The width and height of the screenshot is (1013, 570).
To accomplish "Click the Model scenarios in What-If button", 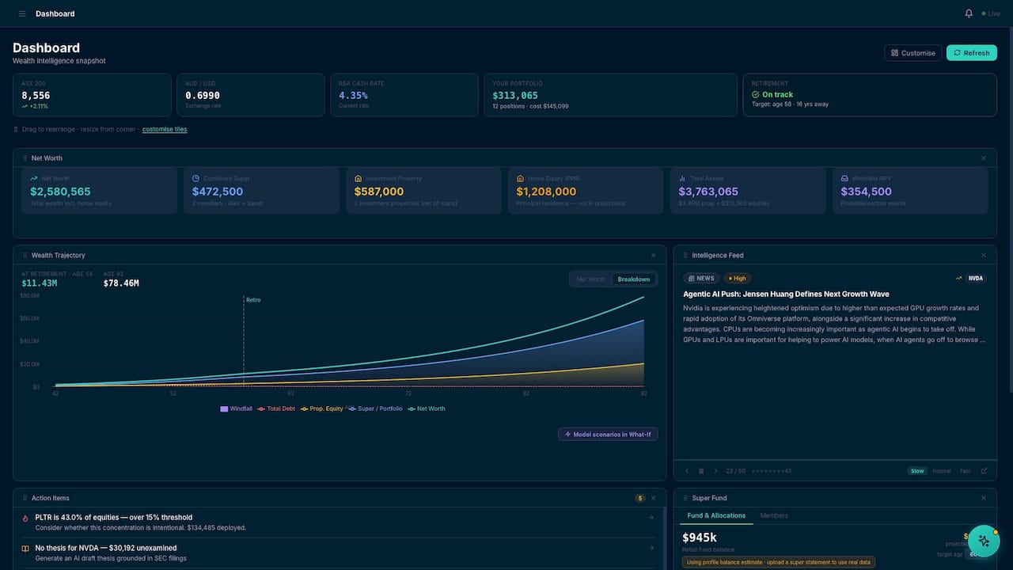I will coord(608,434).
